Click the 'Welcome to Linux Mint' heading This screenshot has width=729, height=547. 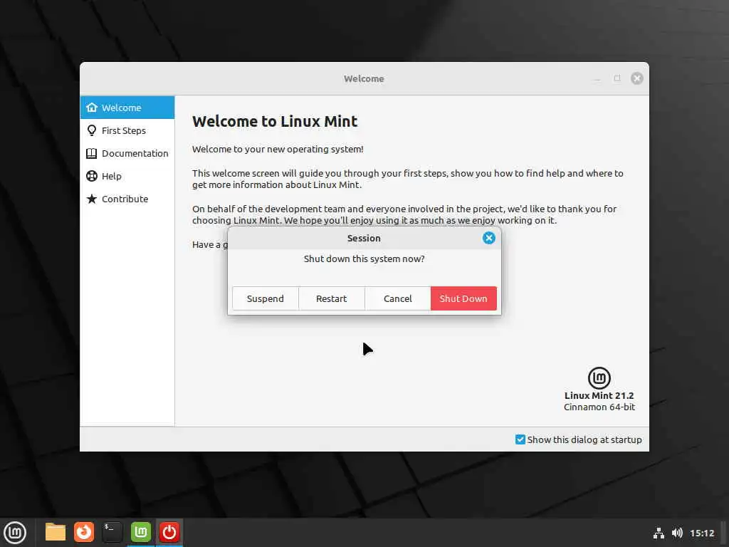pyautogui.click(x=275, y=121)
